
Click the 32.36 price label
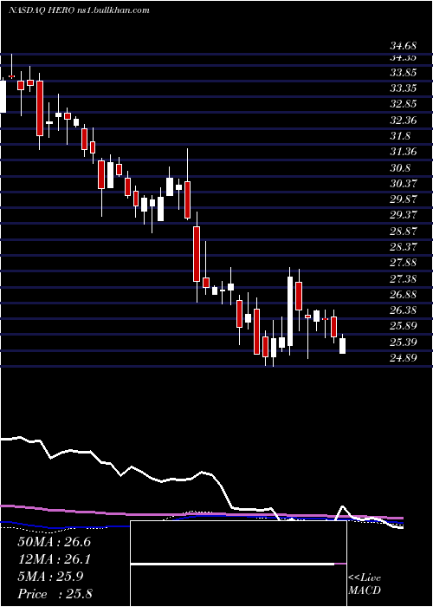pyautogui.click(x=403, y=121)
